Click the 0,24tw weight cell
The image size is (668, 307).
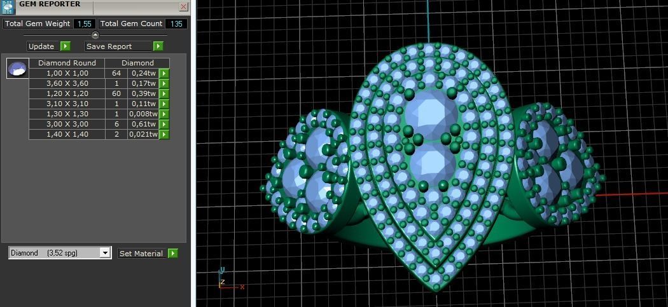(x=144, y=73)
